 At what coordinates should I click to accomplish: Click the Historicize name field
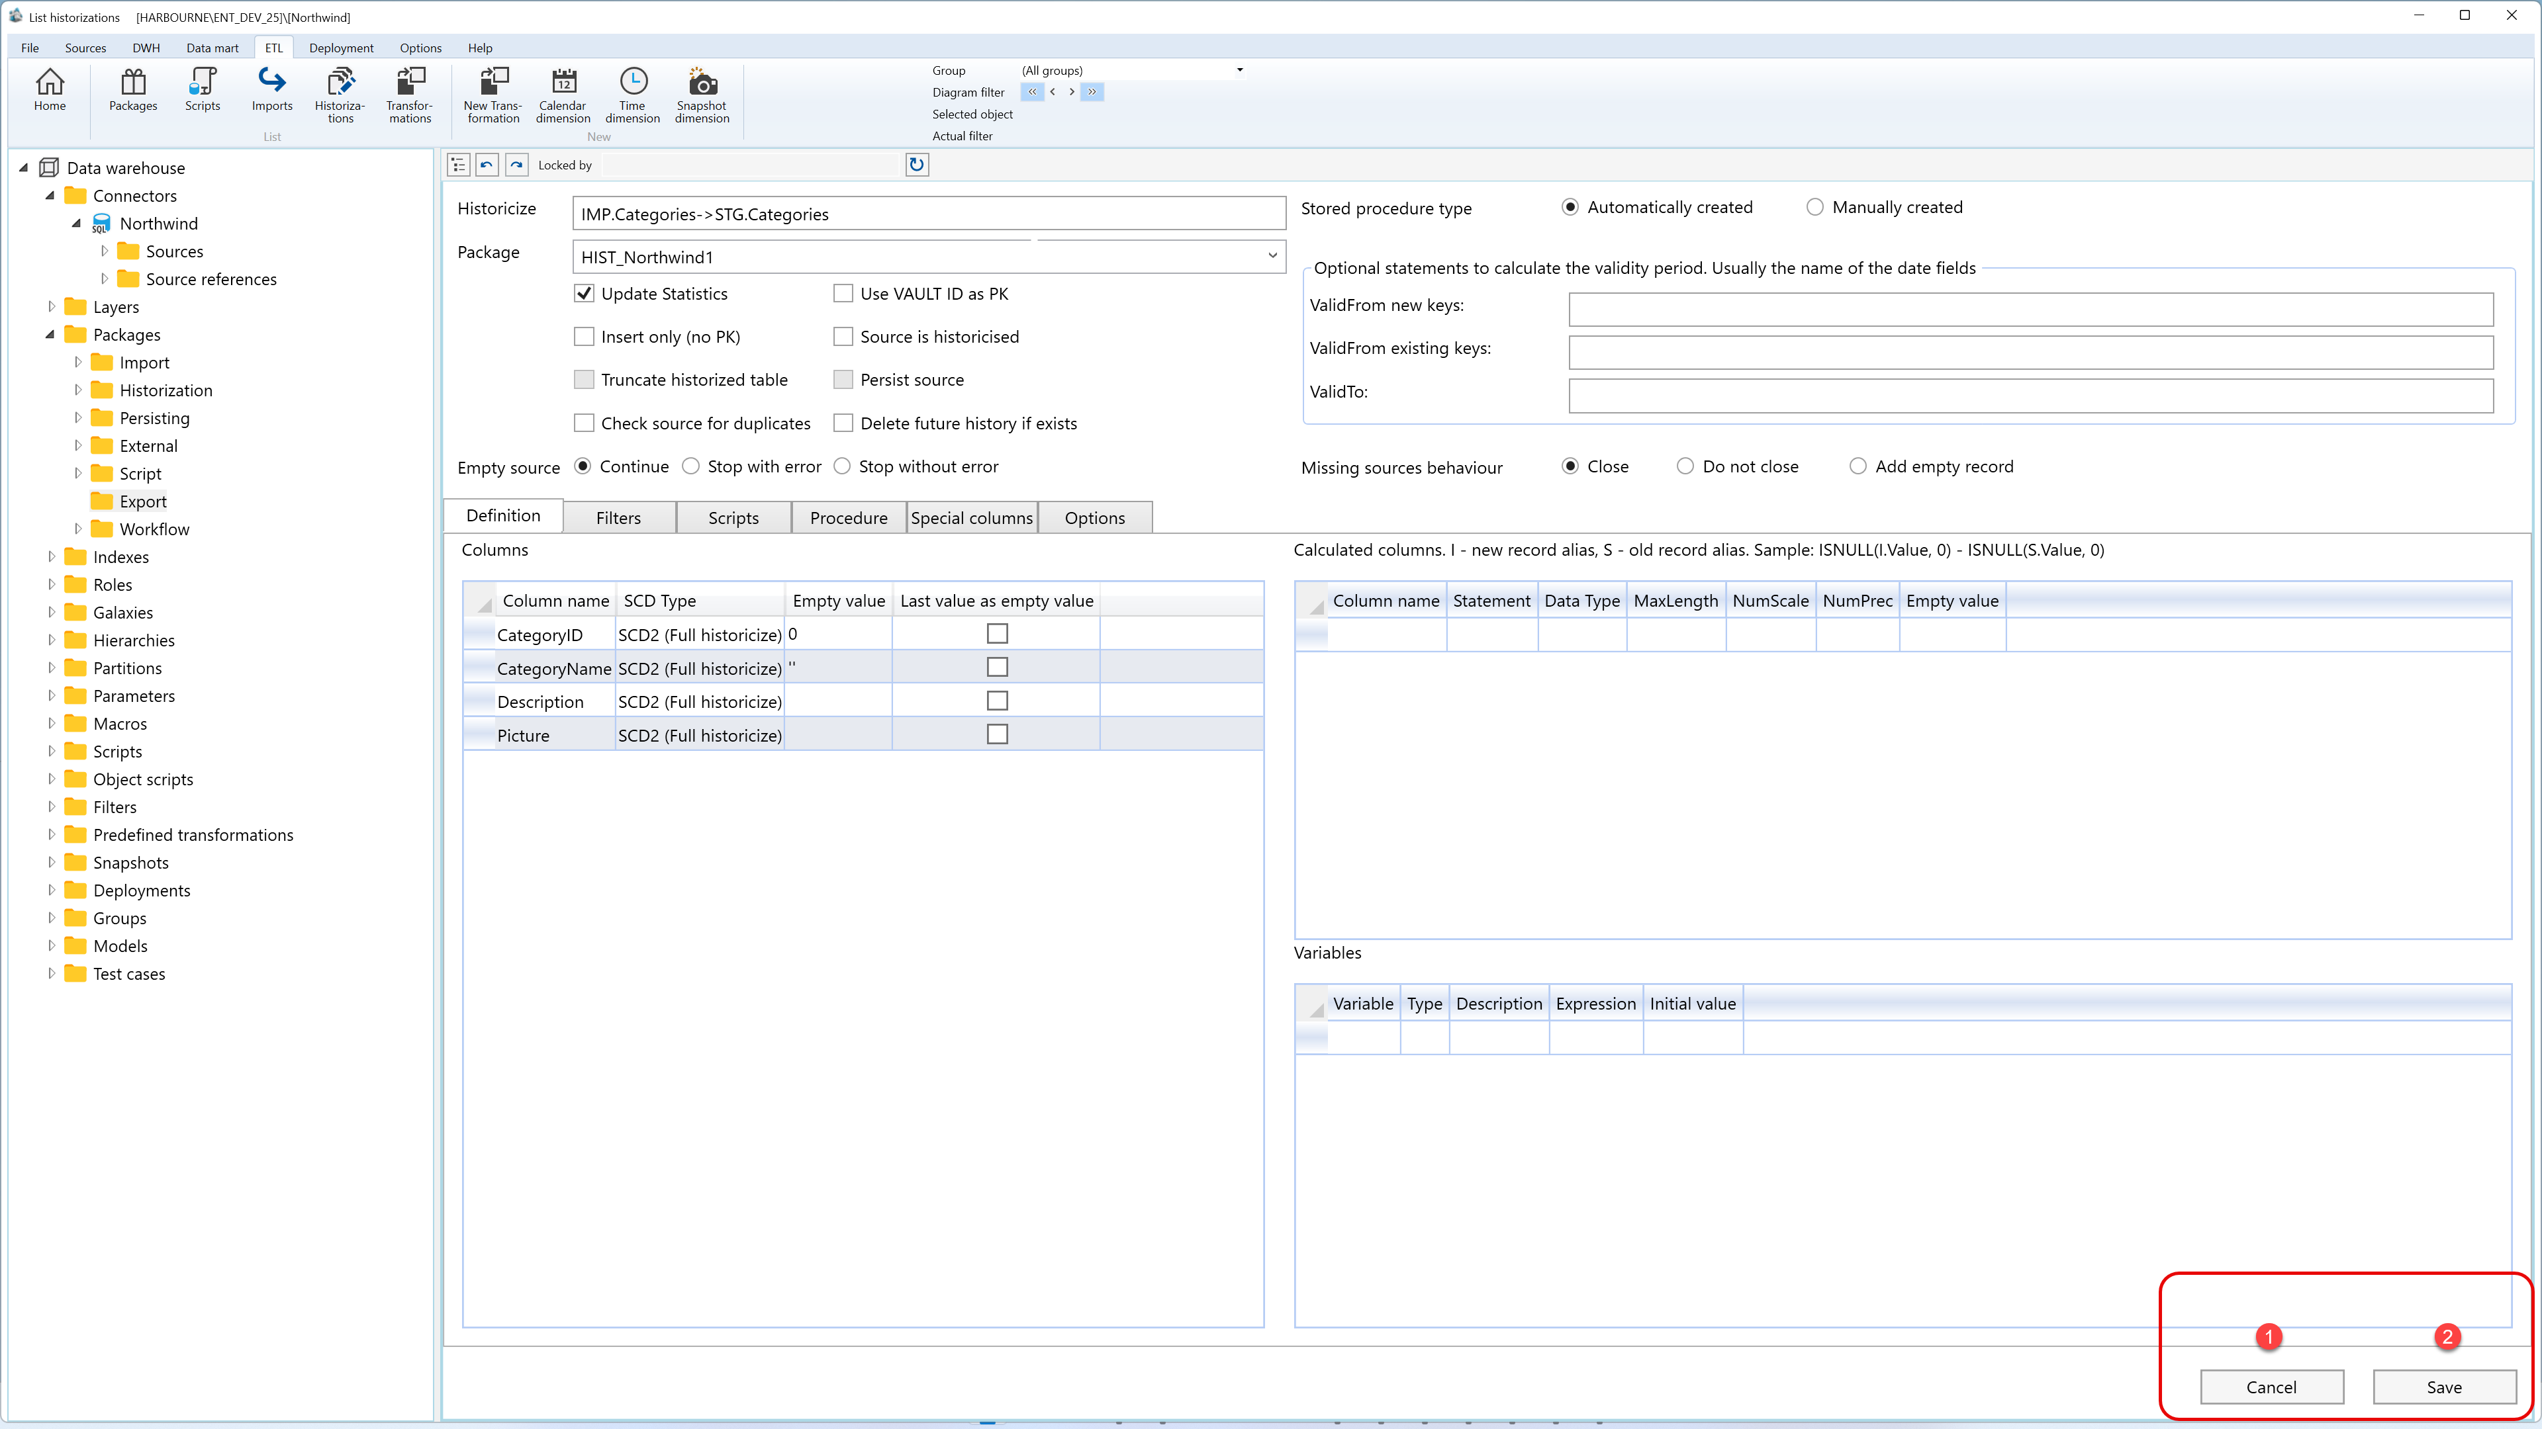(929, 213)
